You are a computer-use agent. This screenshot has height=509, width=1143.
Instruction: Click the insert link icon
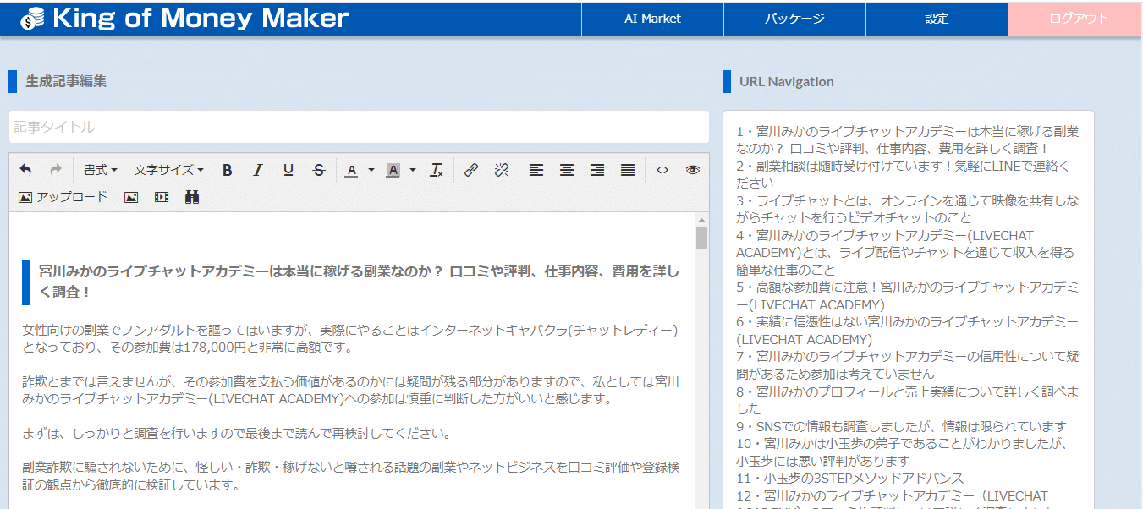point(471,170)
